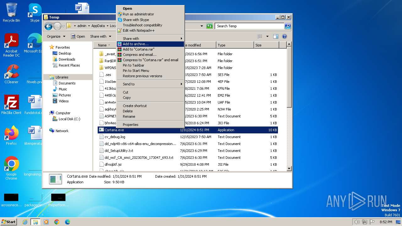Image resolution: width=402 pixels, height=226 pixels.
Task: Open Firefox desktop shortcut
Action: [x=11, y=136]
